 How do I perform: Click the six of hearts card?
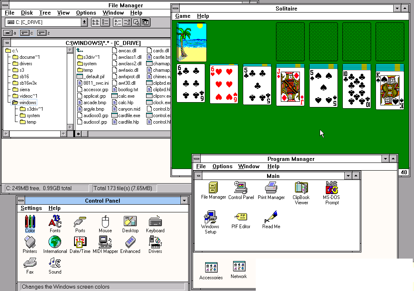tap(224, 84)
